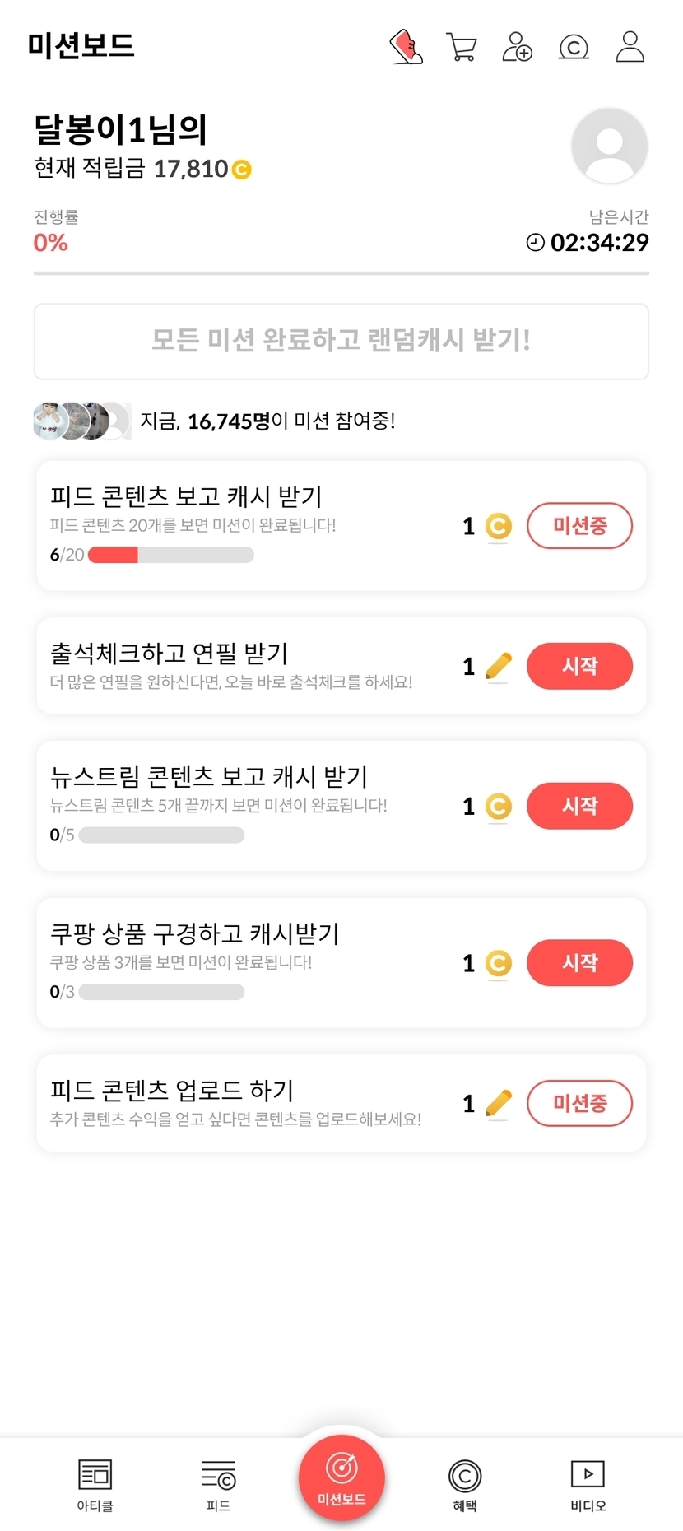Tap the pencil reward icon for attendance check

tap(499, 666)
